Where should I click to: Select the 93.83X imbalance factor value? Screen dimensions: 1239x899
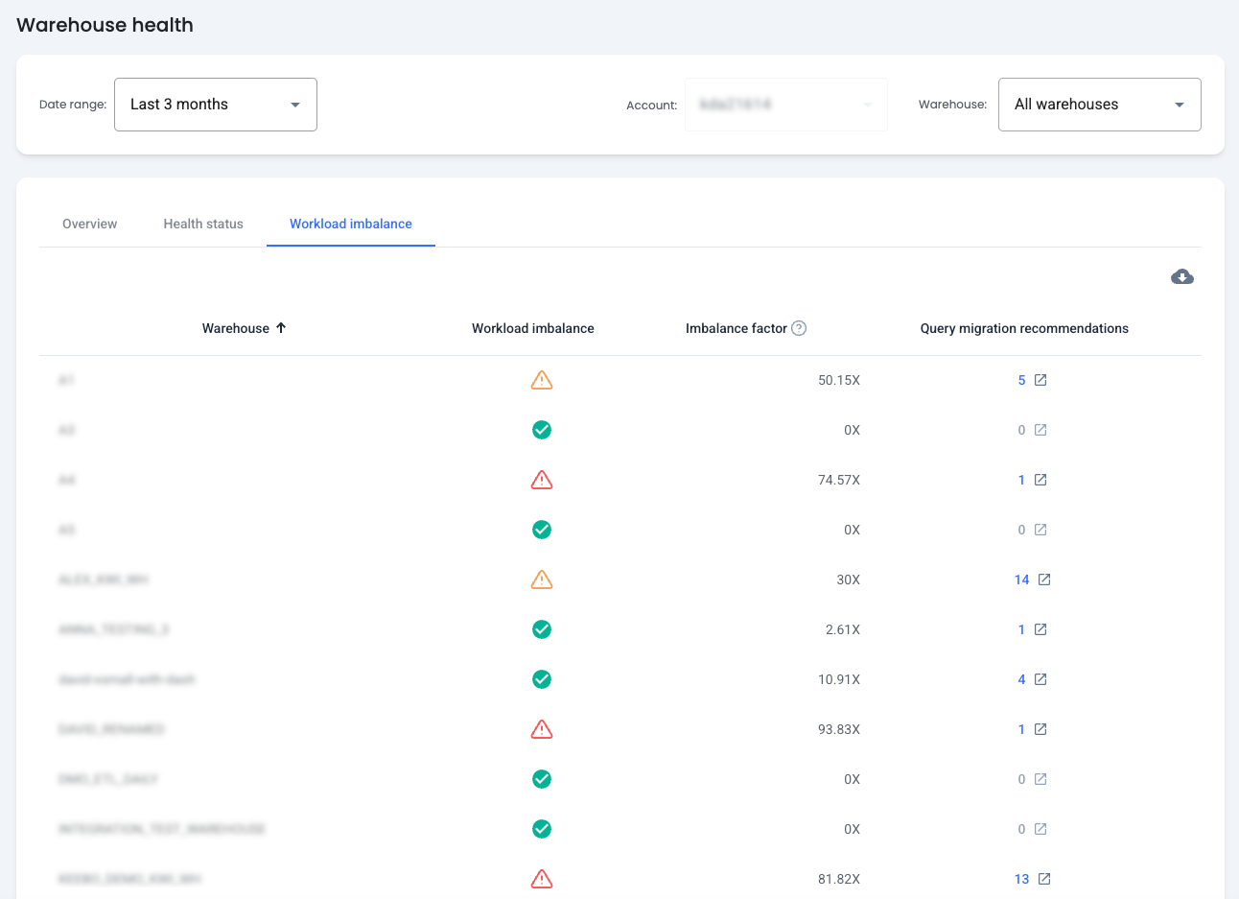(839, 729)
